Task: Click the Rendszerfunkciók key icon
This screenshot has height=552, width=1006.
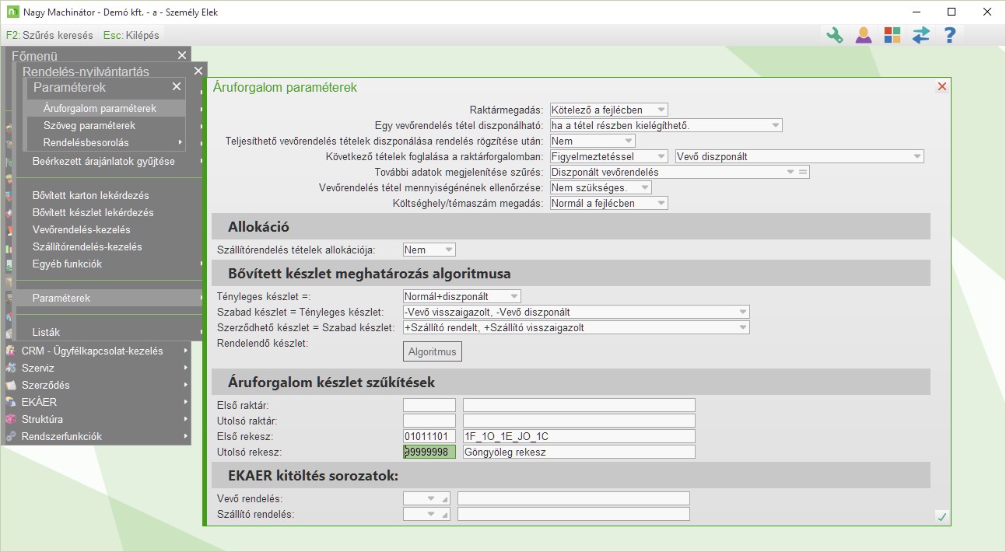Action: [11, 436]
